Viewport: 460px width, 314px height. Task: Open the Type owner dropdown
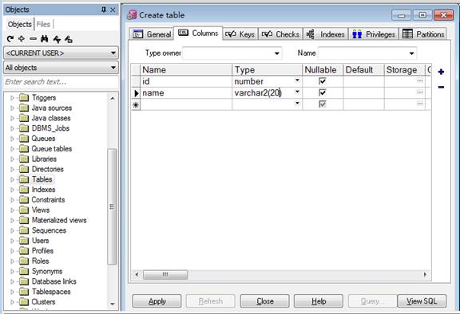276,53
